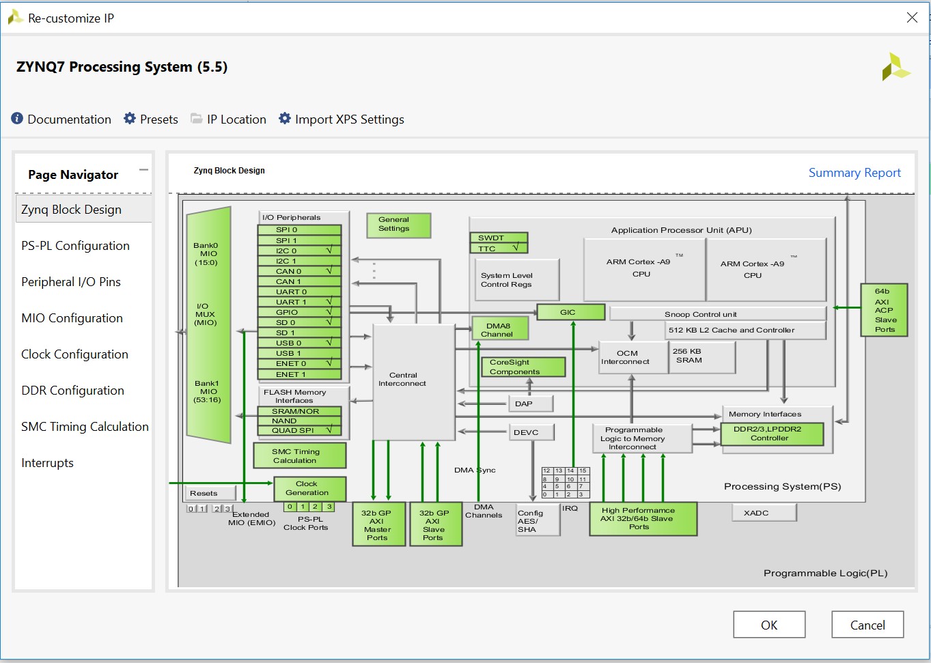This screenshot has width=931, height=663.
Task: Click the 32b GP AXI Slave Ports block
Action: tap(435, 524)
